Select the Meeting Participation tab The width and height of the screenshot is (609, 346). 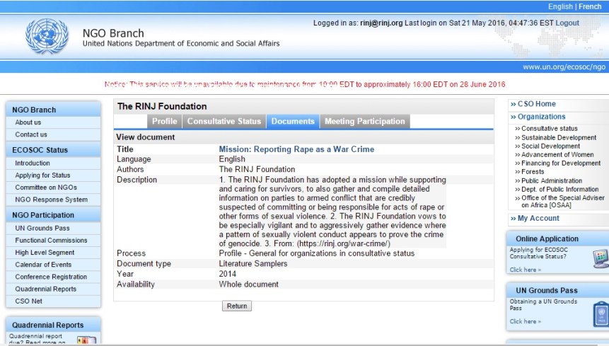(x=364, y=122)
